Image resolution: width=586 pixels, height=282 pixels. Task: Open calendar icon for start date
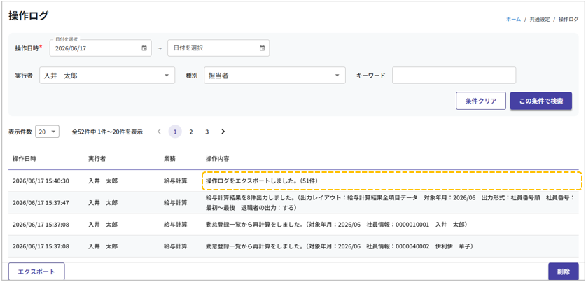pos(144,48)
